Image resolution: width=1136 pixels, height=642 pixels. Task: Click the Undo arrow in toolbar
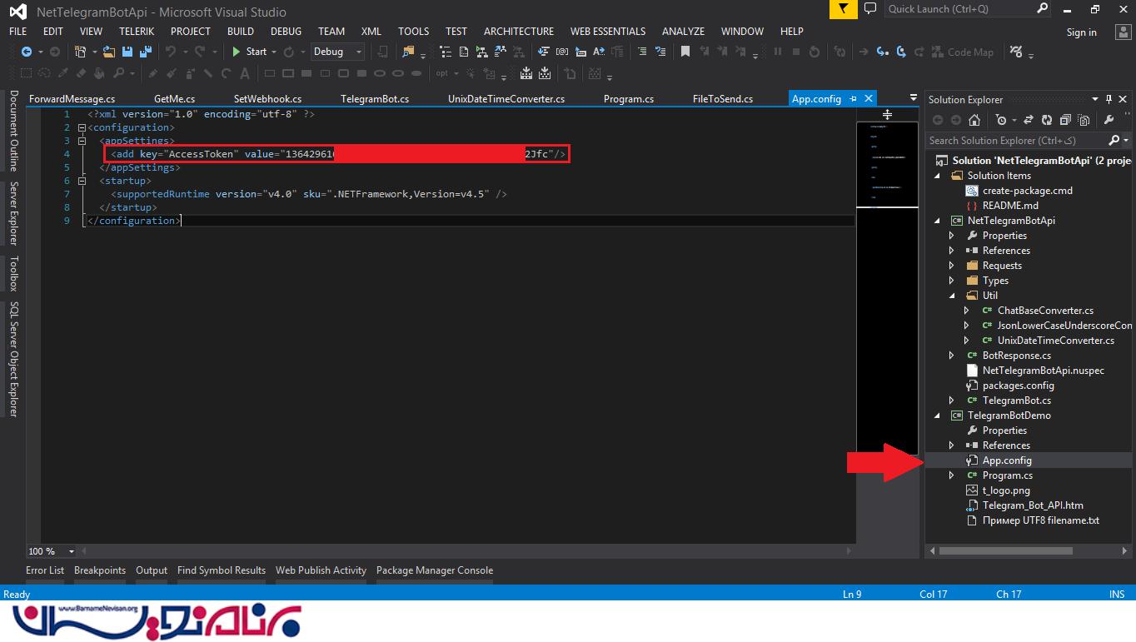(171, 52)
